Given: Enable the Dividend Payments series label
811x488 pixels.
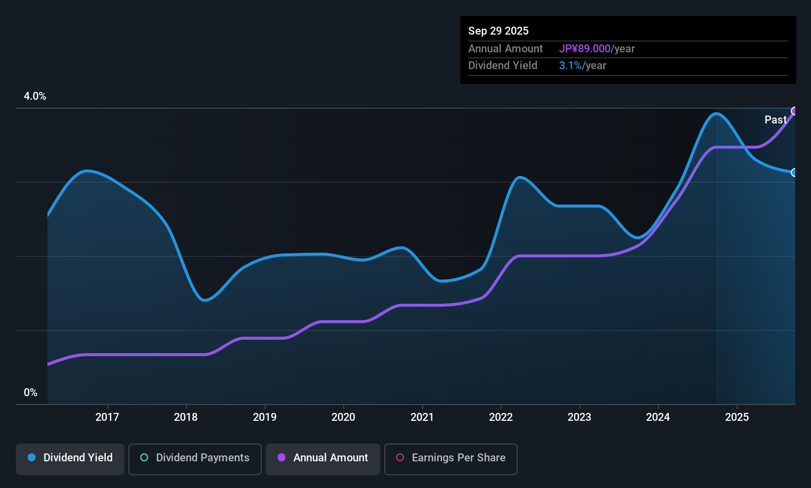Looking at the screenshot, I should coord(203,458).
